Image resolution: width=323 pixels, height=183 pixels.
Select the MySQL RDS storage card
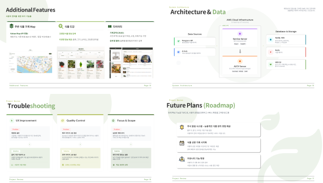pos(286,39)
